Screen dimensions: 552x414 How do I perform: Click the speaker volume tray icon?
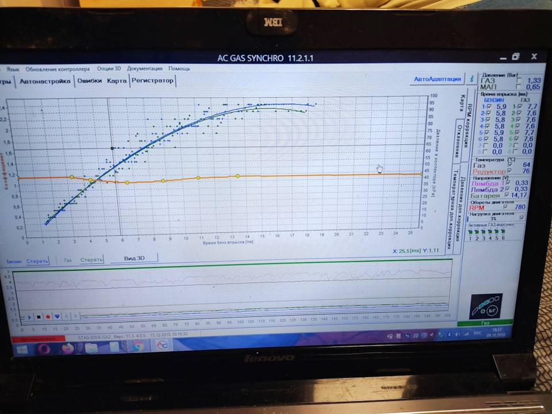[457, 334]
